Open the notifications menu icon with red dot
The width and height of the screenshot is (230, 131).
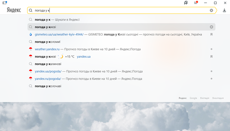coord(196,3)
